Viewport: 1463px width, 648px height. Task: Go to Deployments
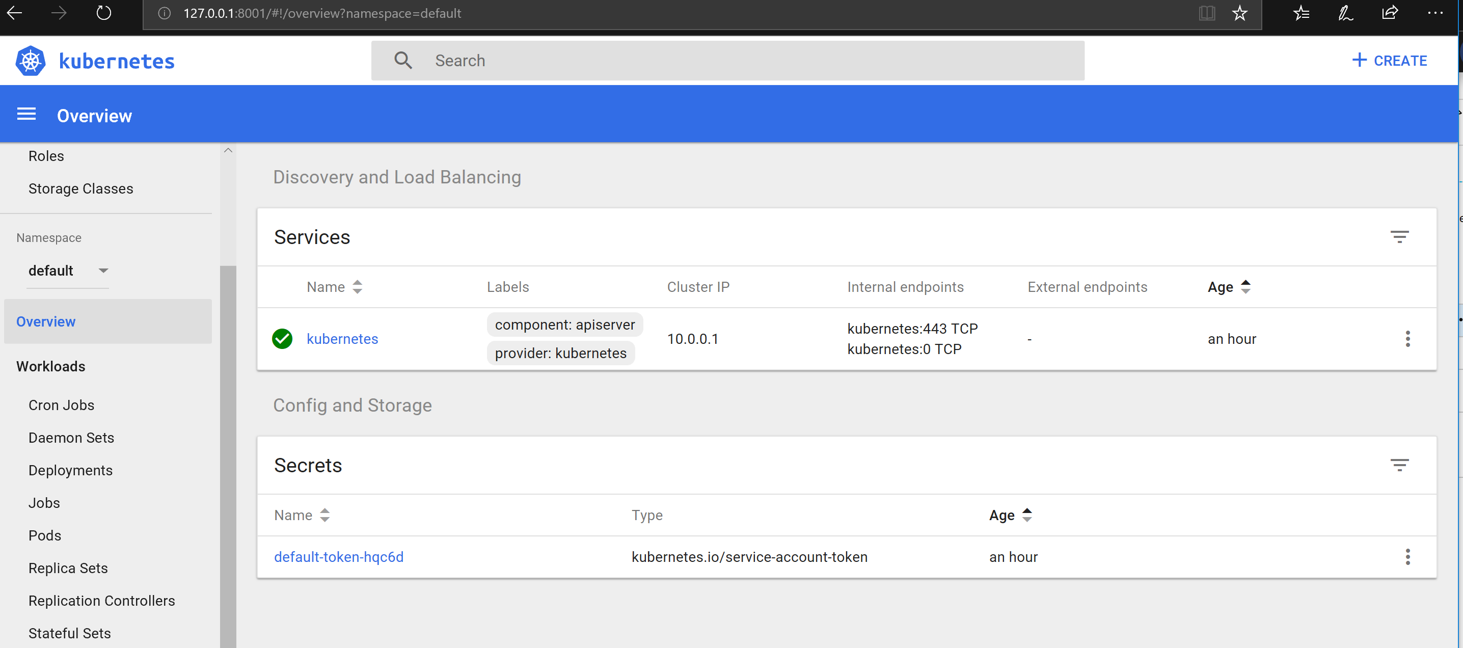coord(70,470)
